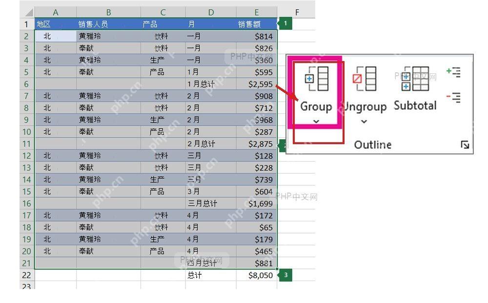Image resolution: width=488 pixels, height=303 pixels.
Task: Select row 11 header number
Action: (27, 144)
